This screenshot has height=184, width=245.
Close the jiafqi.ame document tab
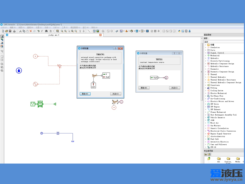[x=100, y=35]
